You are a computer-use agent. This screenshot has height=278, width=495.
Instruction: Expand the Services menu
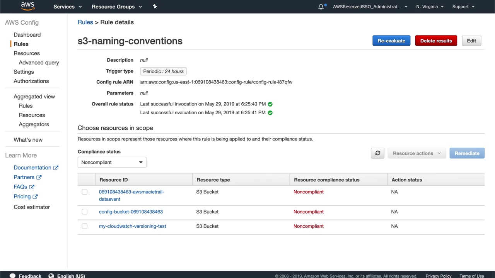coord(67,7)
